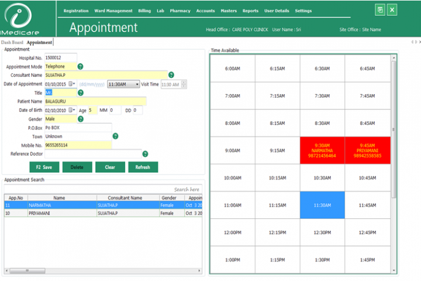Increase Visit Time with spinner arrows
This screenshot has width=421, height=281.
[x=184, y=83]
